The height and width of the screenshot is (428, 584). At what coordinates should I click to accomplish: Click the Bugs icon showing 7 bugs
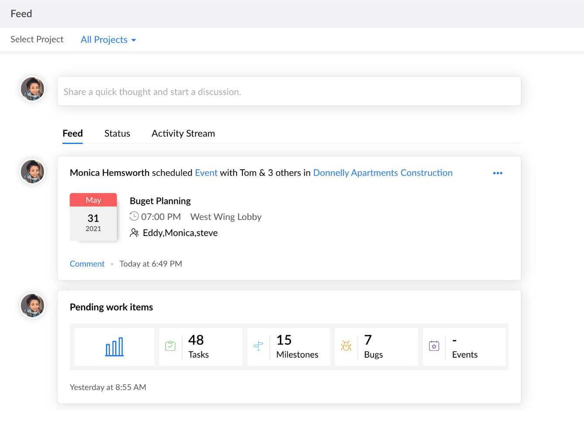pyautogui.click(x=346, y=346)
